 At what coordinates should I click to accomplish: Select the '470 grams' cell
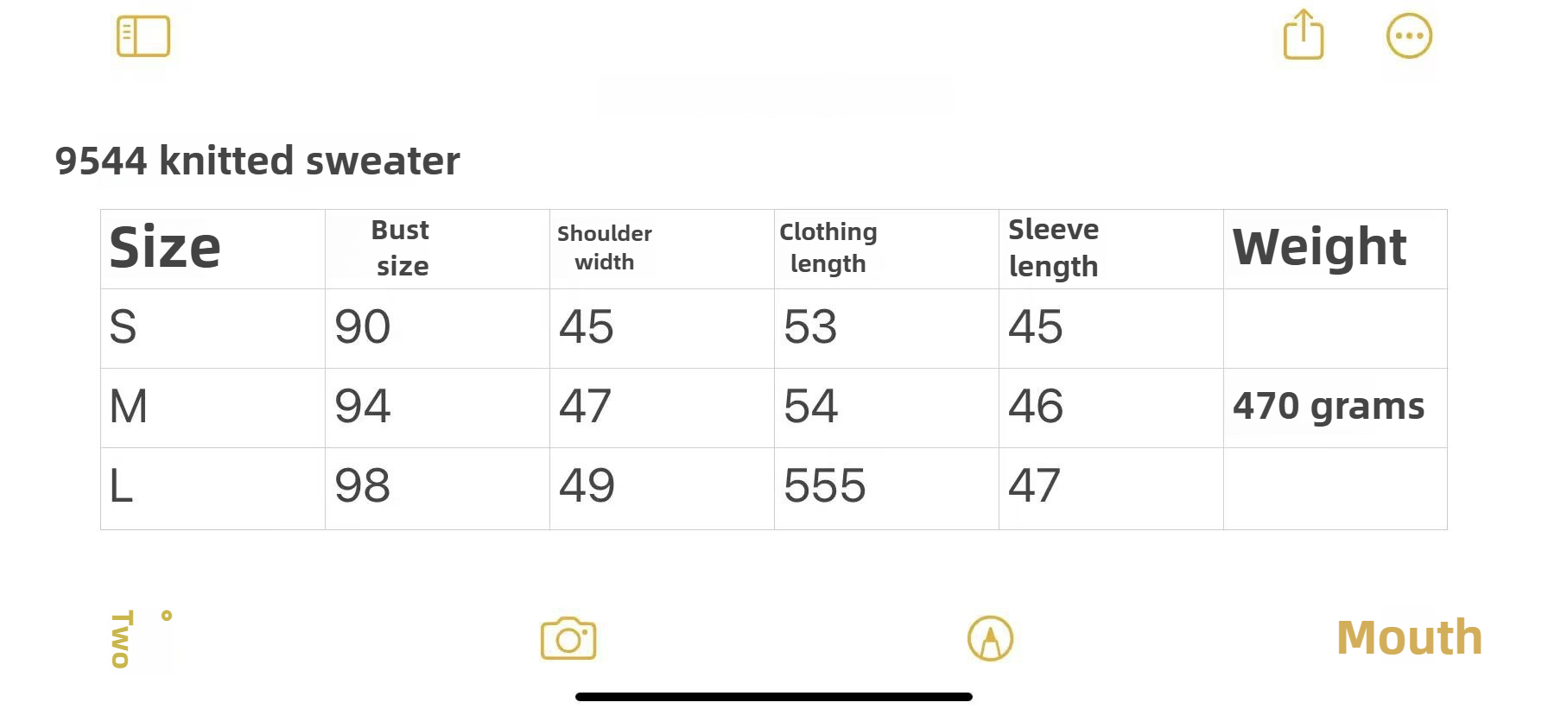tap(1335, 407)
